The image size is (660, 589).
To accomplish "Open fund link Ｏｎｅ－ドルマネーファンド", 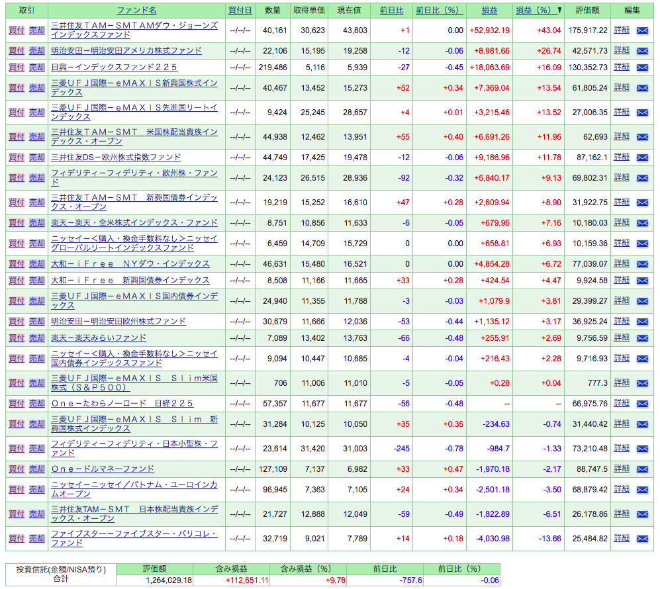I will [x=103, y=469].
